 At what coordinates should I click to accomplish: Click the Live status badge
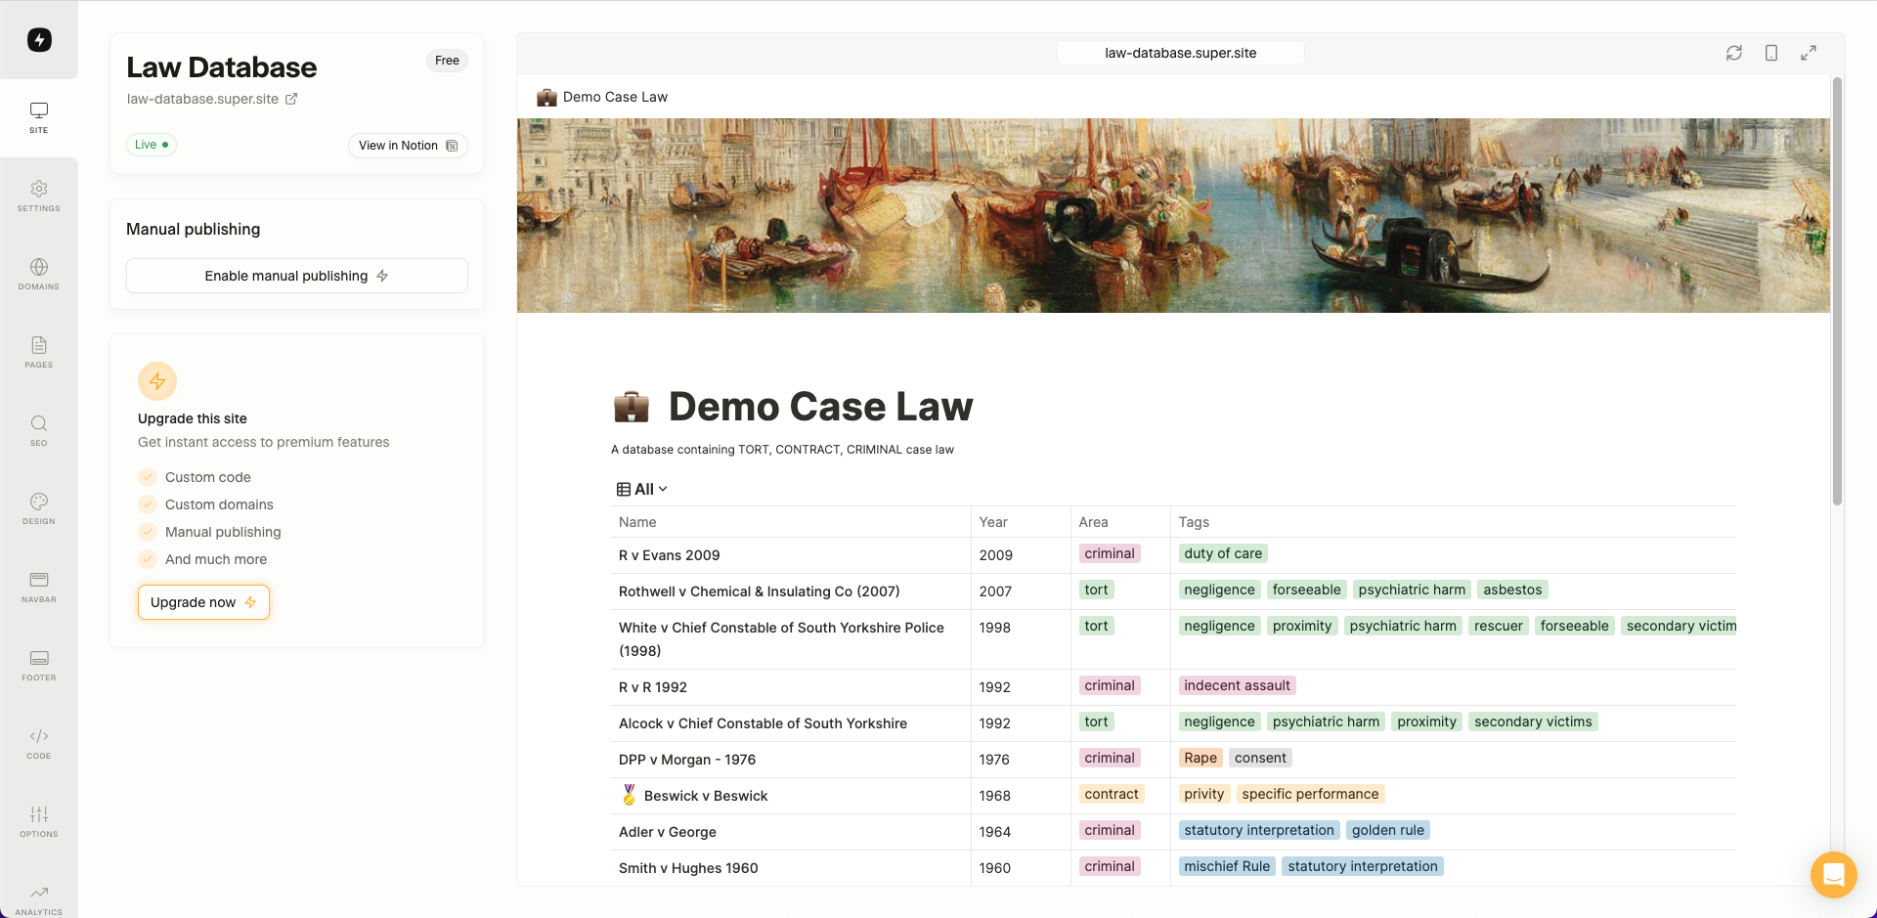pyautogui.click(x=152, y=145)
